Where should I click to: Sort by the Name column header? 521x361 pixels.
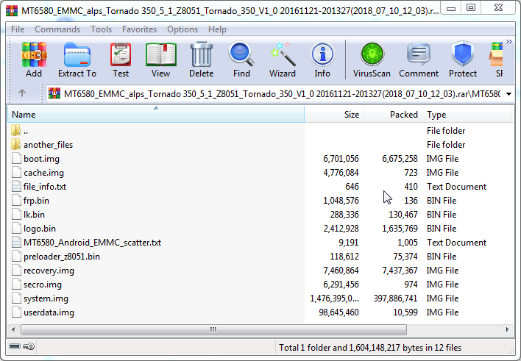[156, 115]
